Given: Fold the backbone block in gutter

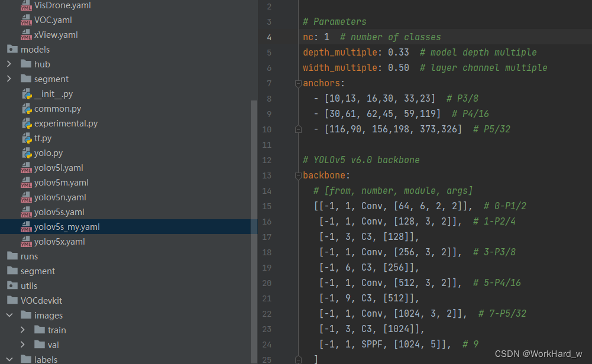Looking at the screenshot, I should point(298,175).
